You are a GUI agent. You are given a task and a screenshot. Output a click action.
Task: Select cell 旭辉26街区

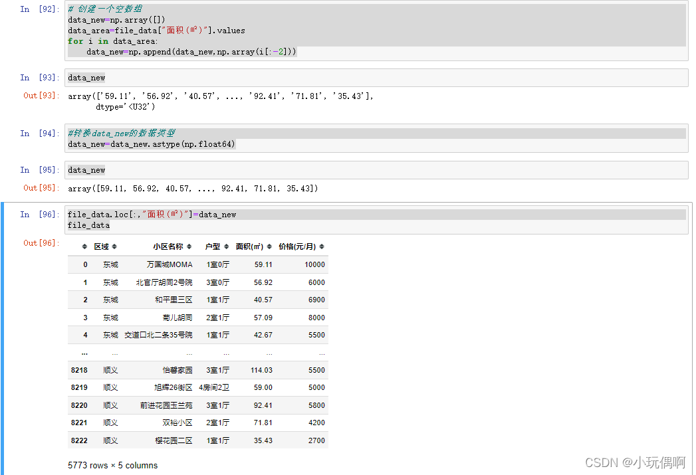174,387
